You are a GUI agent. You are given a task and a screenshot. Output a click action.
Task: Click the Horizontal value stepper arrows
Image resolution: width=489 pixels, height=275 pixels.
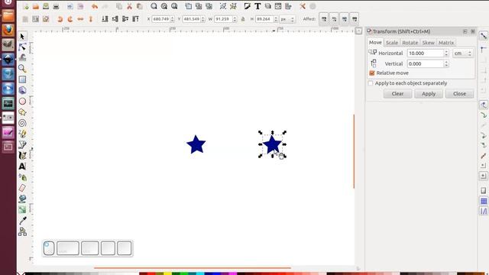[446, 53]
